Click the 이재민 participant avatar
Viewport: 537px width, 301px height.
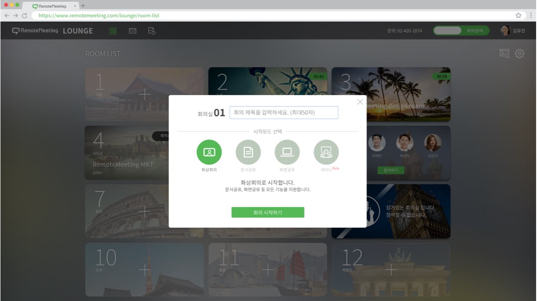(x=377, y=143)
